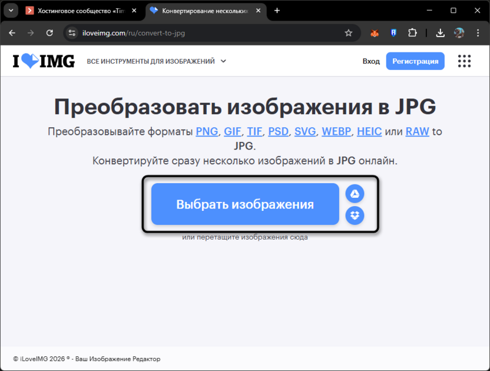Open the tab search arrow
Image resolution: width=490 pixels, height=371 pixels.
click(x=11, y=10)
